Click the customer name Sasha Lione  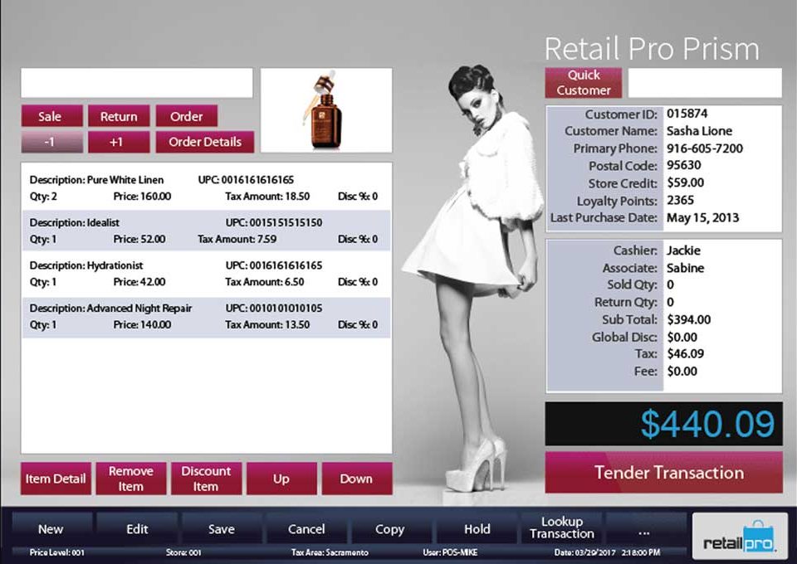(699, 131)
